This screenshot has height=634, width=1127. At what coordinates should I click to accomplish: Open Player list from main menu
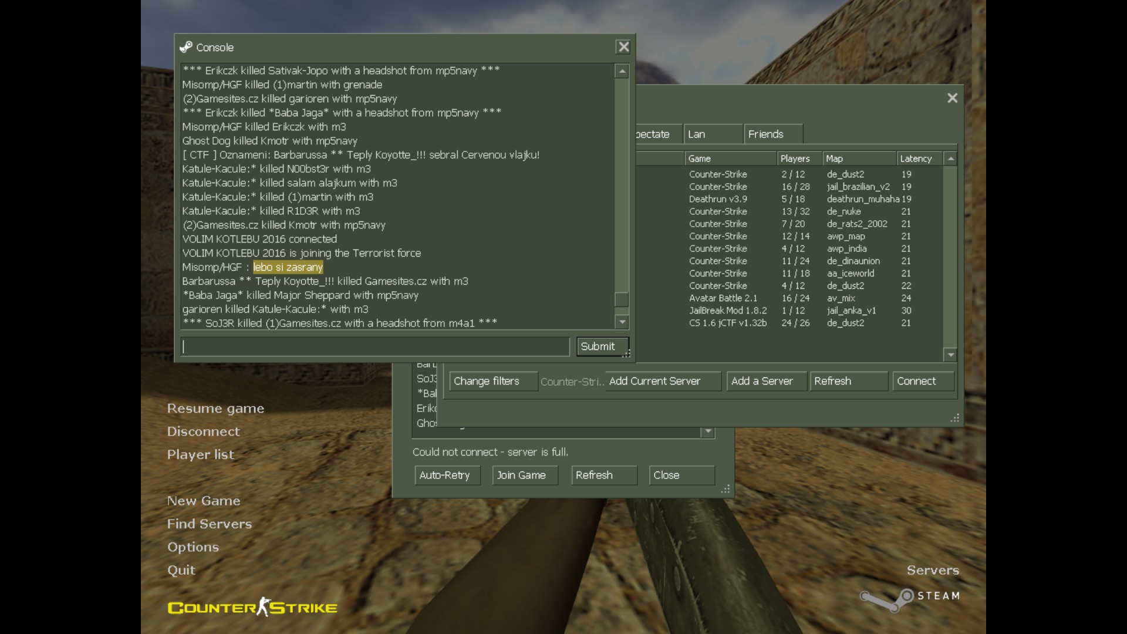click(x=200, y=454)
